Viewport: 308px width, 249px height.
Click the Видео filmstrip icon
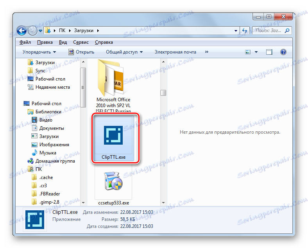click(x=34, y=120)
